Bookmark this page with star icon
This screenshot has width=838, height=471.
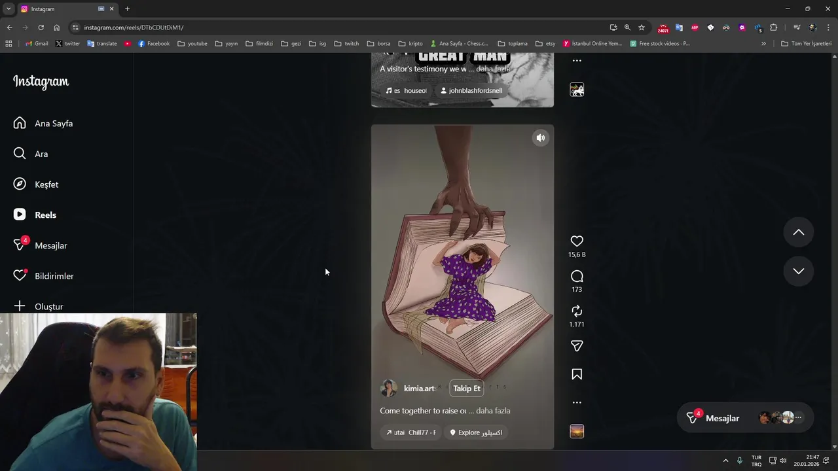point(642,27)
